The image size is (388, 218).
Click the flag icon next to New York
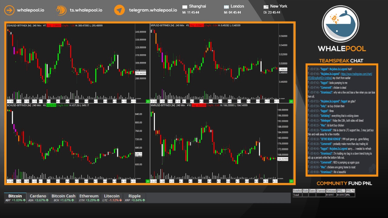[266, 7]
